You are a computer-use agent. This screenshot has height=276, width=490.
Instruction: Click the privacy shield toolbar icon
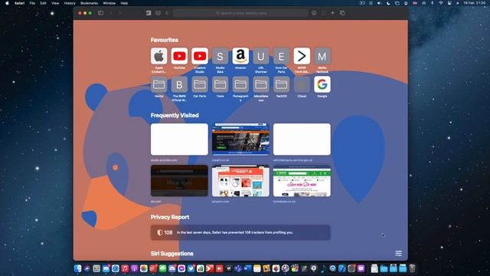(167, 13)
